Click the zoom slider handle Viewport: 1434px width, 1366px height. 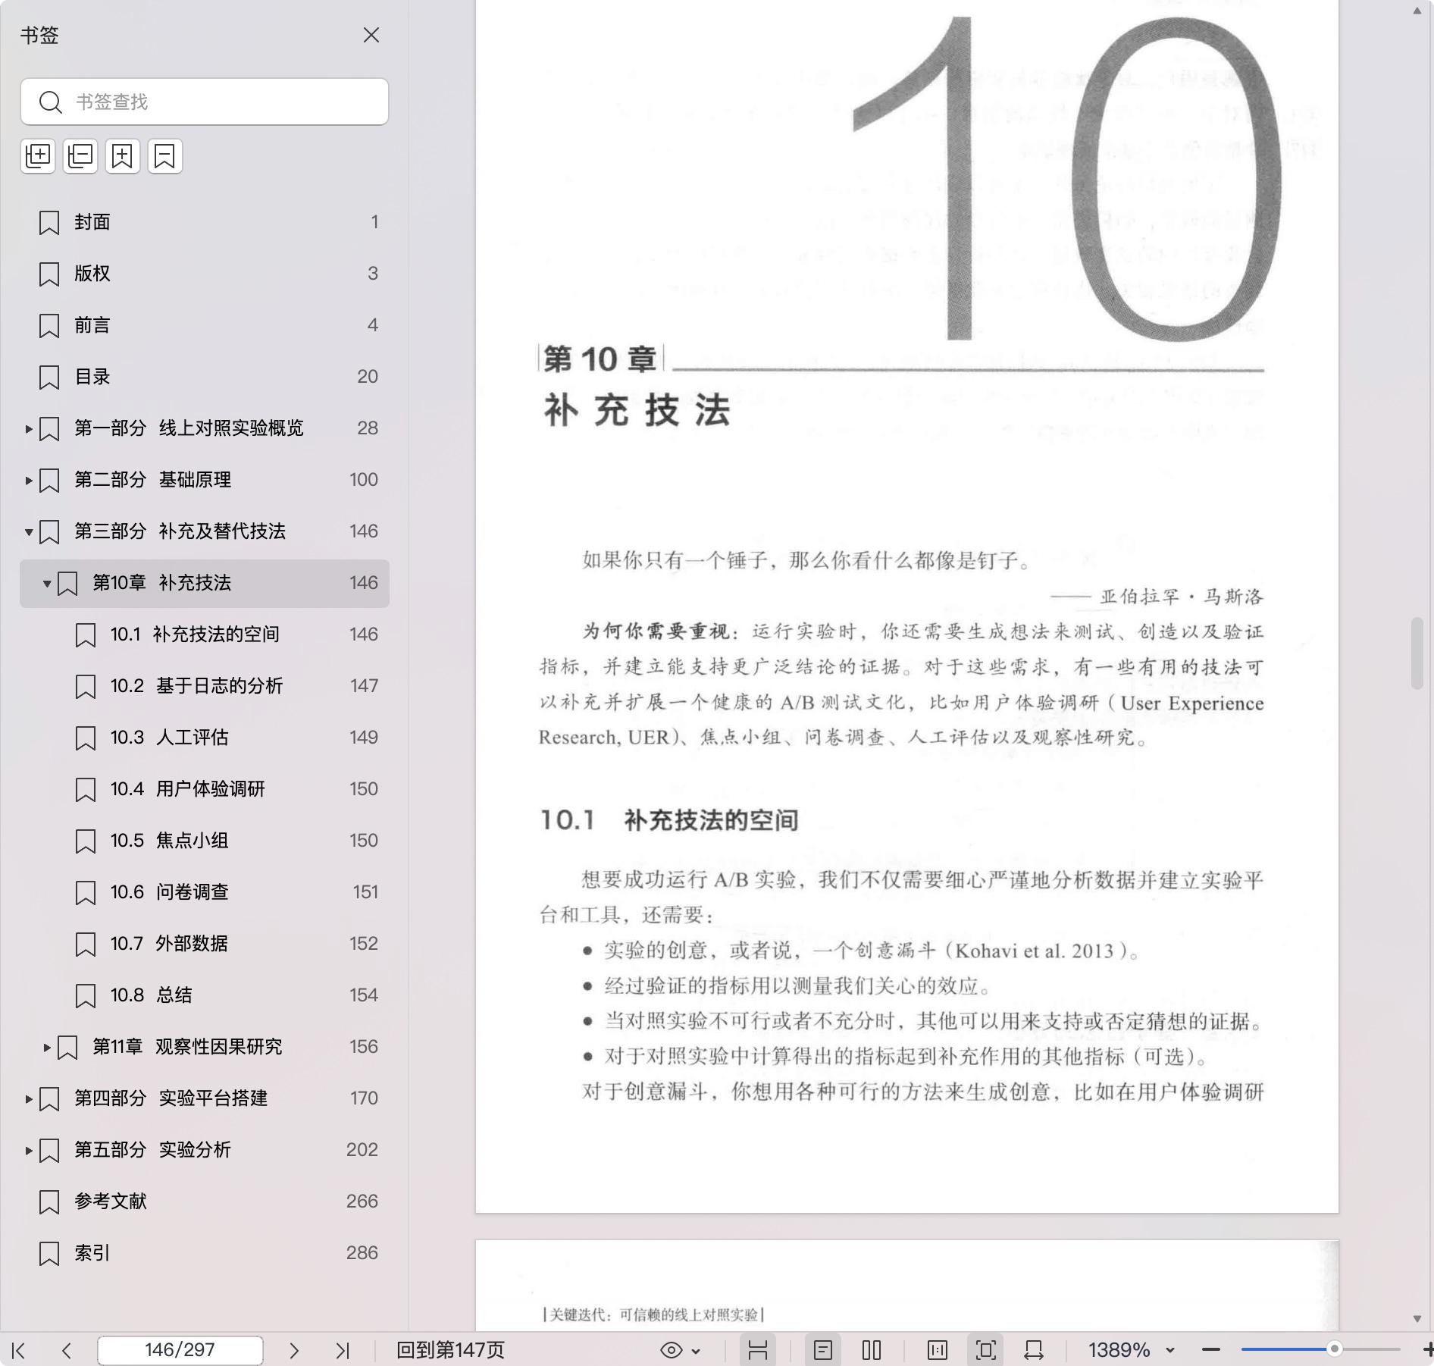(1334, 1349)
